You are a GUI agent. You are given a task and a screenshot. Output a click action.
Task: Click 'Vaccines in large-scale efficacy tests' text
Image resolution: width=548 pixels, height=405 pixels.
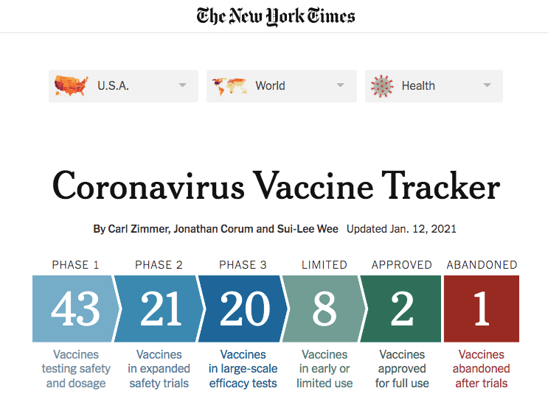pyautogui.click(x=243, y=369)
